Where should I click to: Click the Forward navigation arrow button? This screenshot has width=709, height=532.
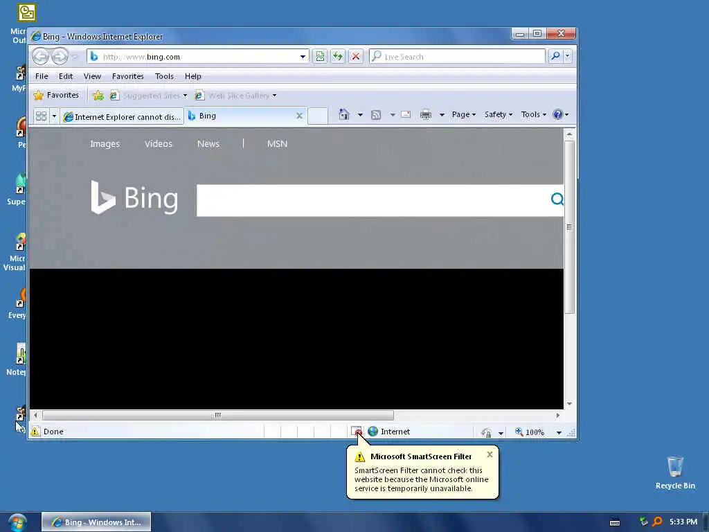click(x=60, y=57)
